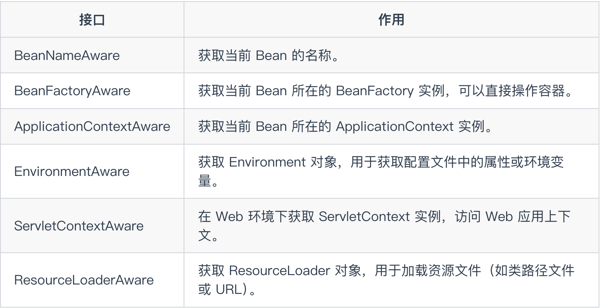Select the EnvironmentAware cell
The height and width of the screenshot is (308, 601).
click(92, 171)
